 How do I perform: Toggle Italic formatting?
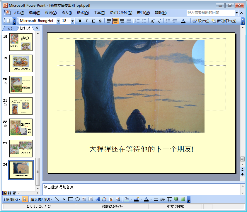click(x=86, y=21)
